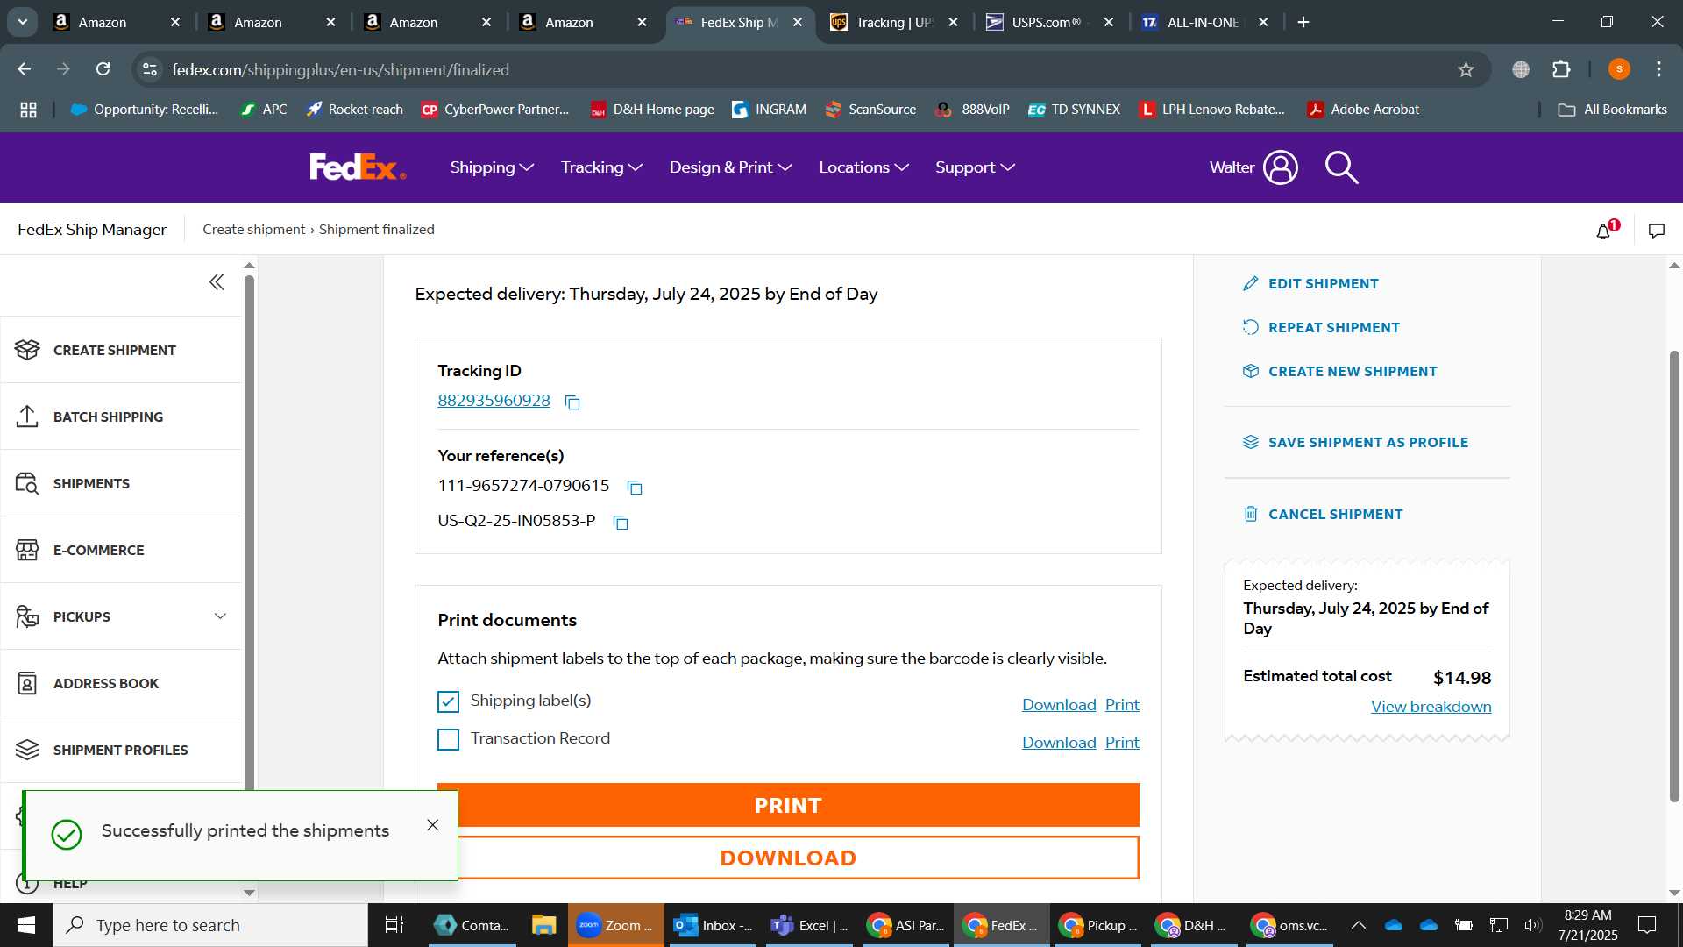Copy the Tracking ID number

click(x=572, y=402)
